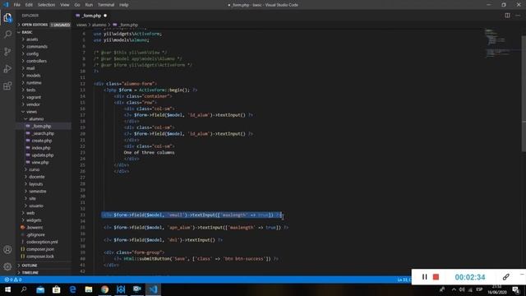Open _search.php in explorer

click(44, 133)
